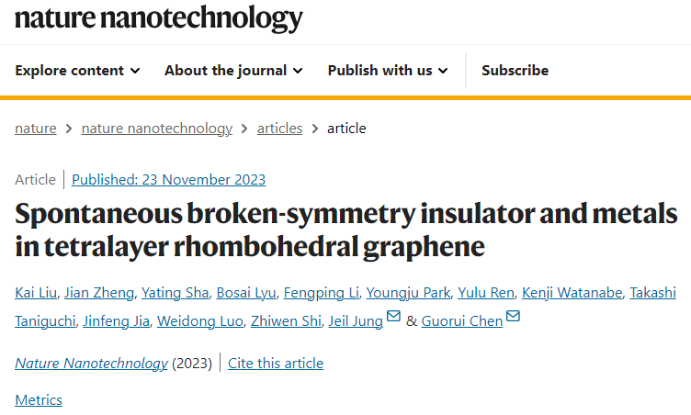Click the italic Nature Nanotechnology journal link

pos(92,364)
